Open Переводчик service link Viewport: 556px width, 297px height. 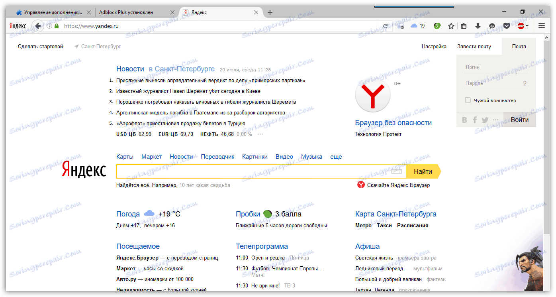coord(217,157)
